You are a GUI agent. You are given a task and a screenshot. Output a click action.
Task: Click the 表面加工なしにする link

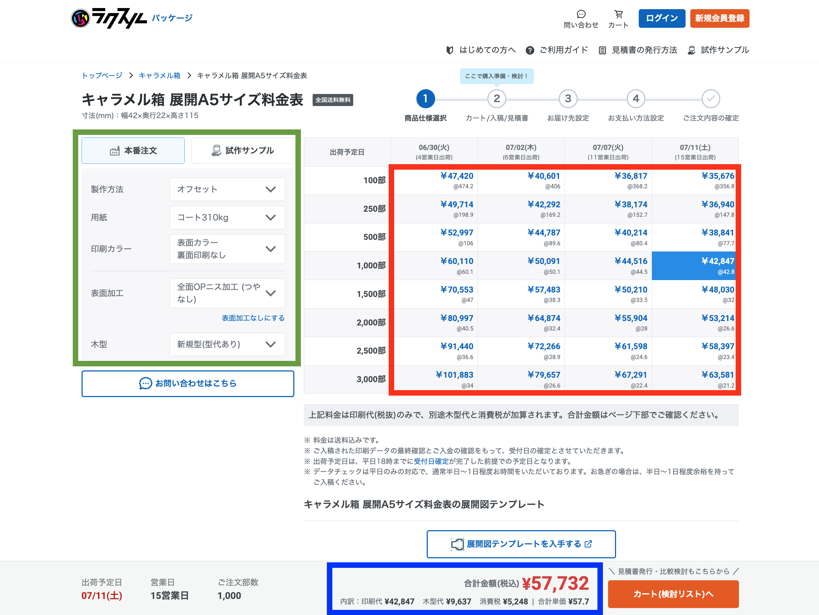(x=253, y=318)
